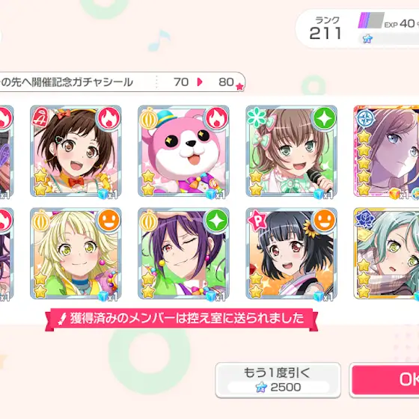Click the red flame attribute icon on bear card
419x419 pixels.
[x=217, y=118]
